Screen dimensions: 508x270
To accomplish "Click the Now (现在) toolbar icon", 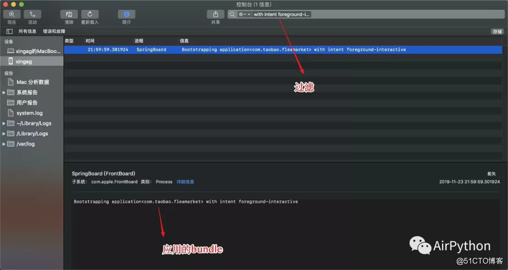I will point(12,14).
